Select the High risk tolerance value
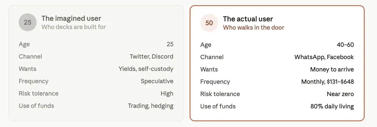This screenshot has width=377, height=127. click(x=167, y=94)
